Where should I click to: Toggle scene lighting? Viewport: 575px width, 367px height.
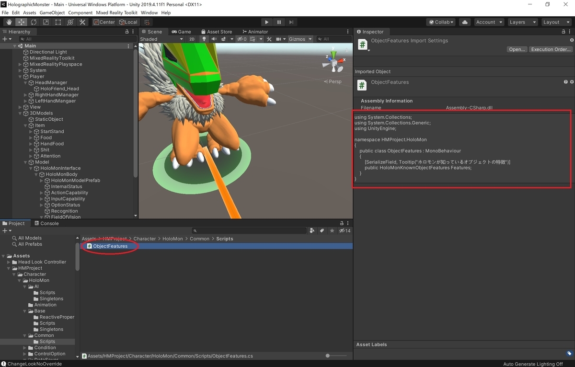coord(204,39)
